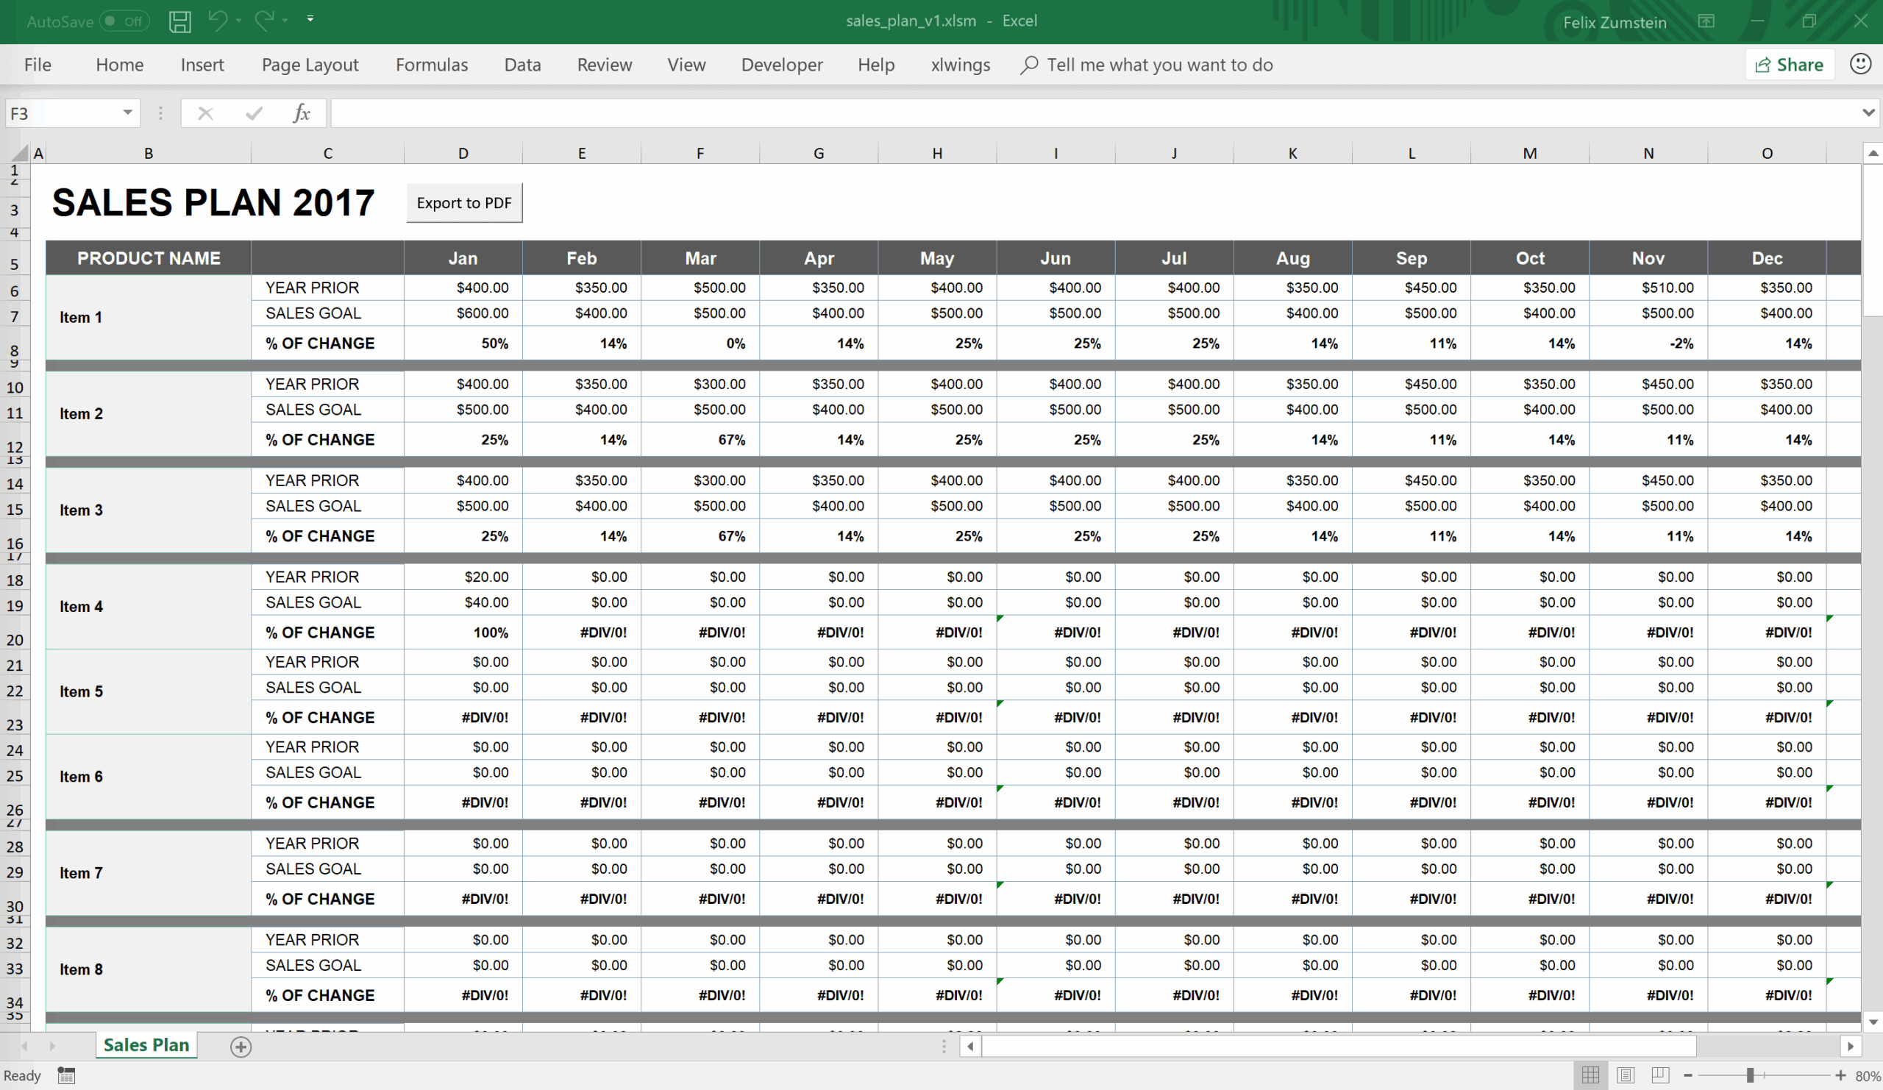Expand the formula bar chevron
Image resolution: width=1883 pixels, height=1090 pixels.
[x=1868, y=113]
